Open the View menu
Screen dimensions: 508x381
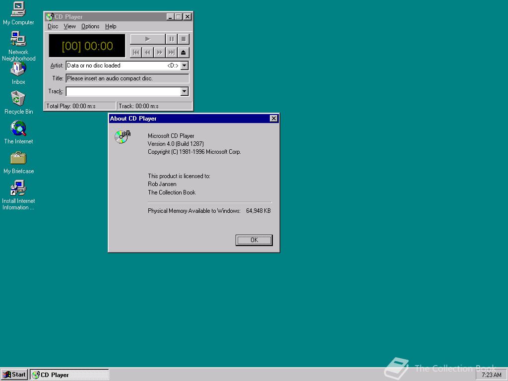pyautogui.click(x=69, y=26)
